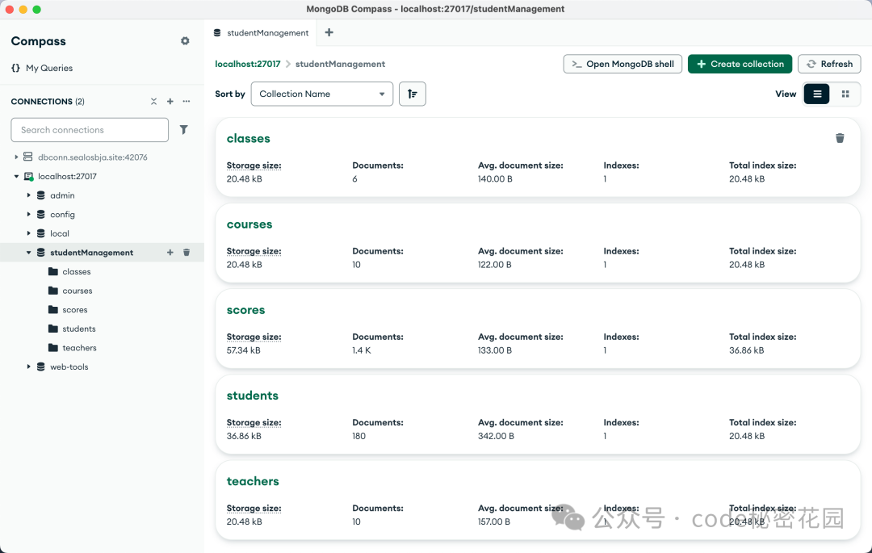Expand the admin database tree item
The image size is (872, 553).
click(x=29, y=195)
